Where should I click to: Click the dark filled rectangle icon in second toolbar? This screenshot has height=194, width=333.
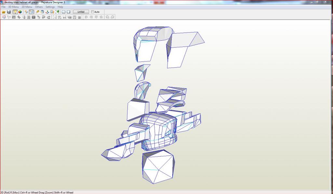point(33,17)
